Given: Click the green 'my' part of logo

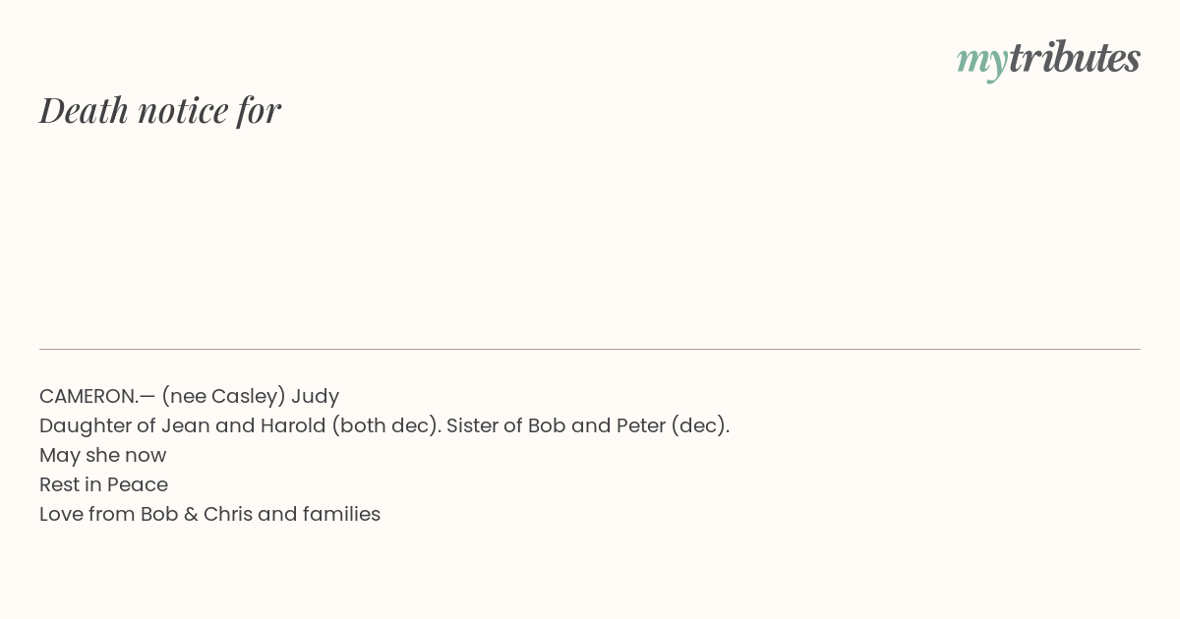Looking at the screenshot, I should pos(982,62).
